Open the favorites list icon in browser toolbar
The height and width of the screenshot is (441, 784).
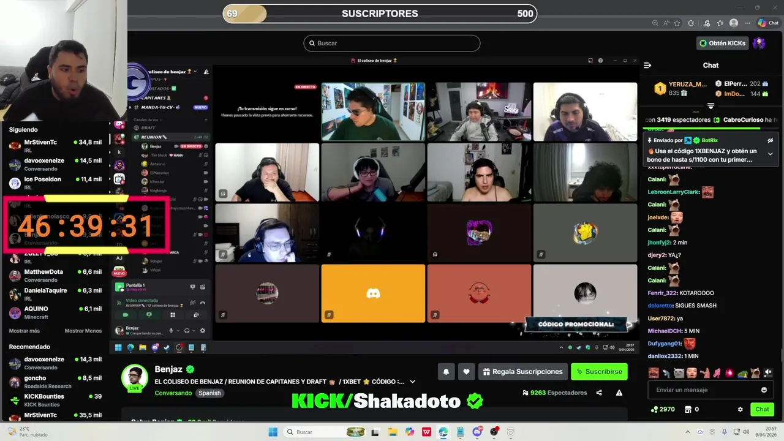pos(720,23)
